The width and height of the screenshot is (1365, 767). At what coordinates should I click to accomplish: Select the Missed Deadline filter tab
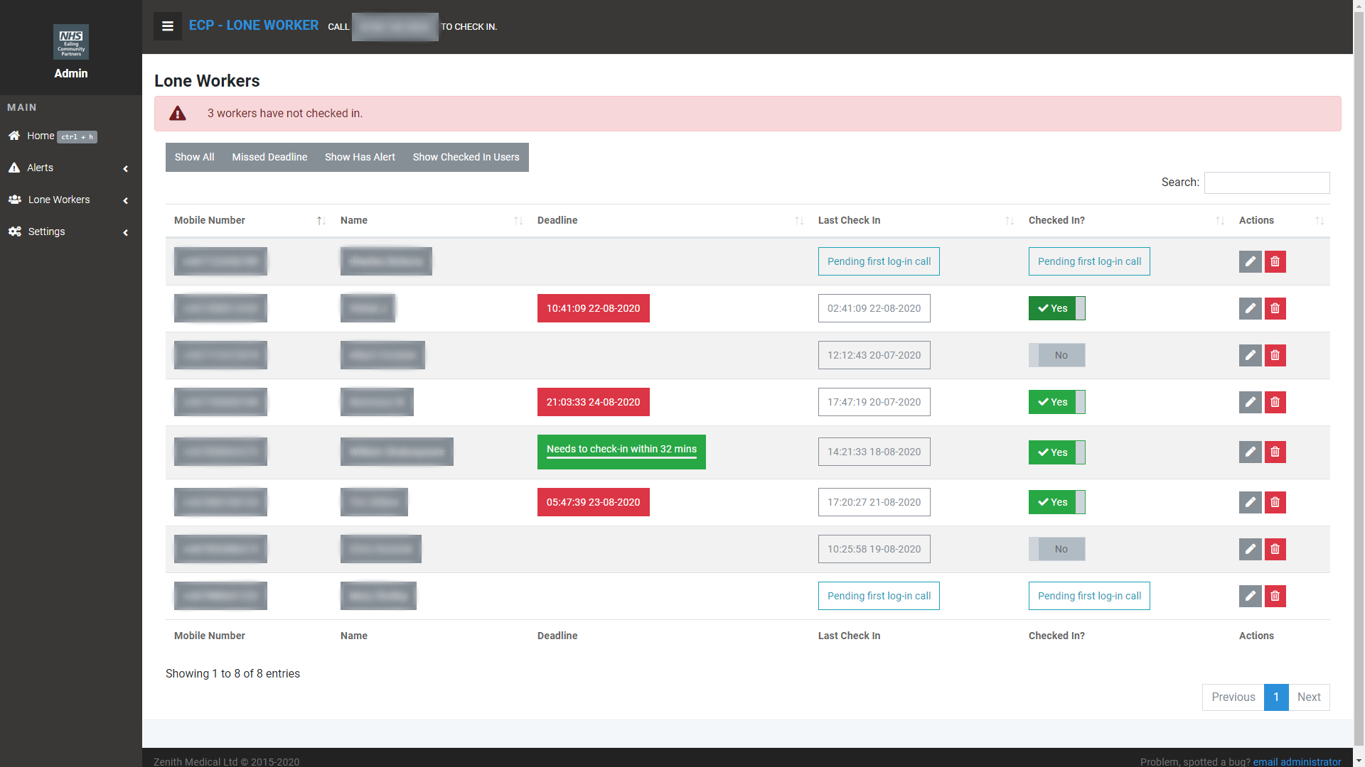pos(269,157)
